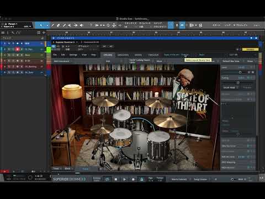The height and width of the screenshot is (199, 265).
Task: Switch to the MIXER tab
Action: pyautogui.click(x=138, y=55)
